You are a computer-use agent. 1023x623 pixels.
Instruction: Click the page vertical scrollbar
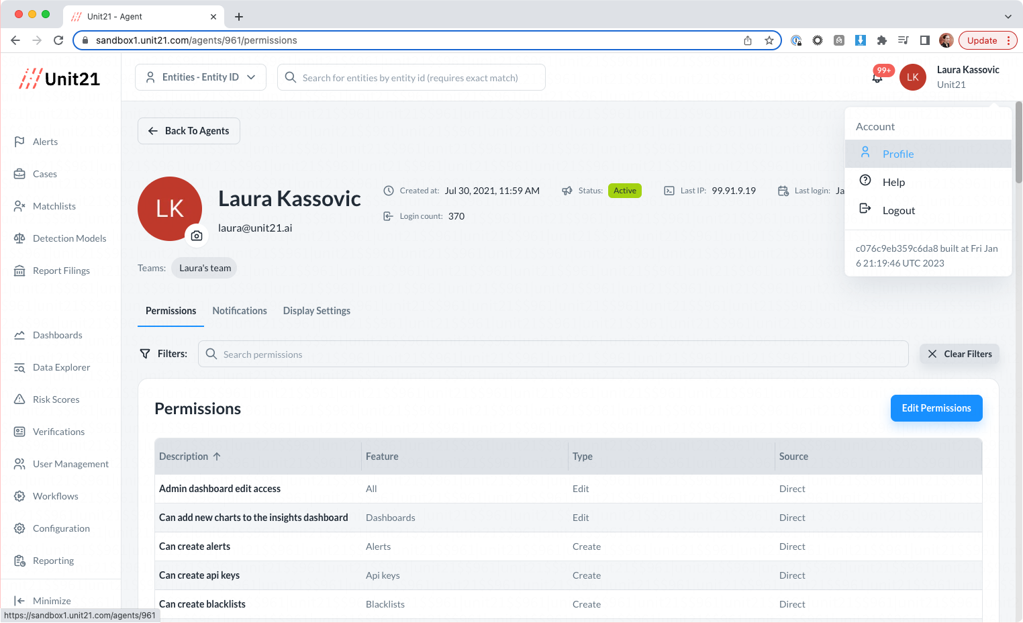[x=1018, y=142]
